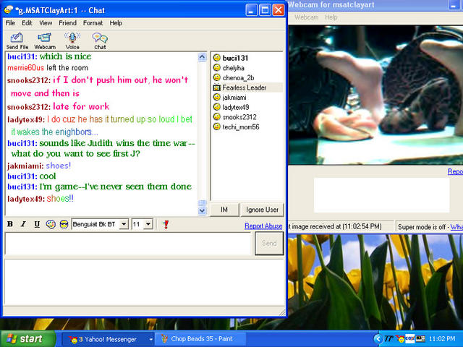This screenshot has width=463, height=347.
Task: Click the red exclamation Buzz icon
Action: [x=166, y=224]
